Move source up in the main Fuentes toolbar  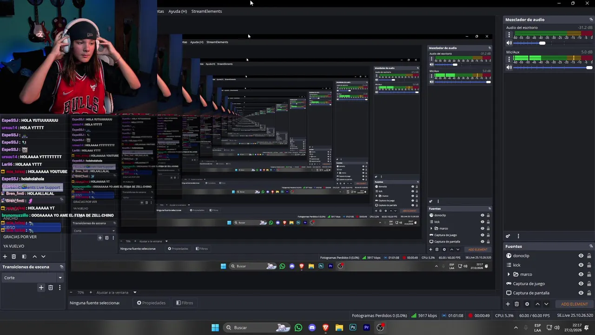pos(537,304)
